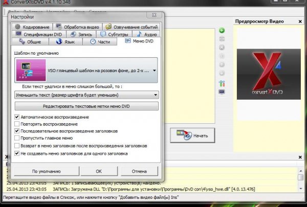Switch to the Запись tab
This screenshot has height=207, width=307.
point(81,34)
